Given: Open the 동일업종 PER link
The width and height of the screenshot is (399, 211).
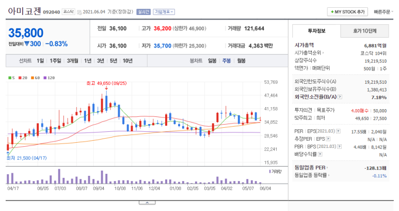Looking at the screenshot, I should click(x=311, y=168).
